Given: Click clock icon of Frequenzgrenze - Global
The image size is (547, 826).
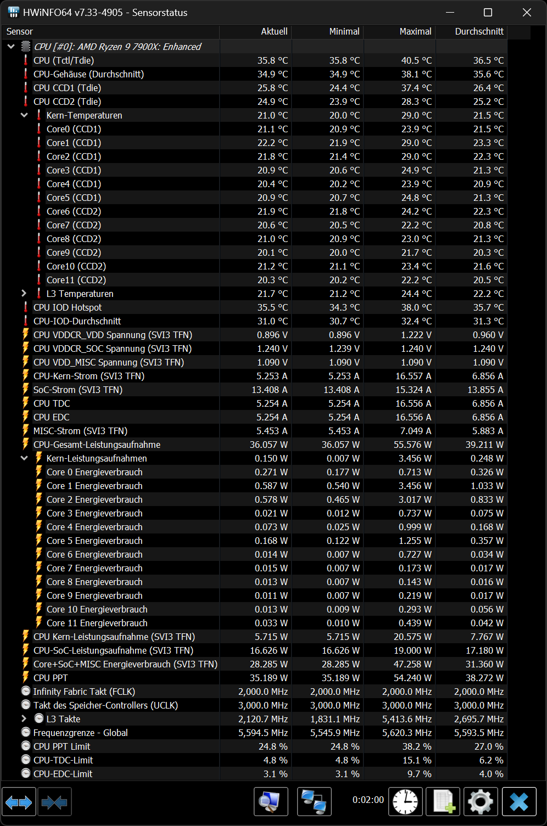Looking at the screenshot, I should pyautogui.click(x=25, y=732).
